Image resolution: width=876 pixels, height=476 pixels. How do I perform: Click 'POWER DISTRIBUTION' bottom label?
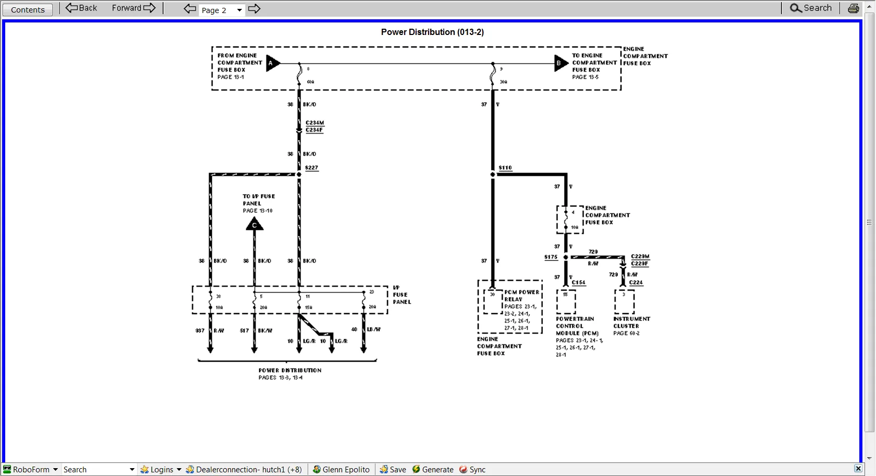point(290,370)
